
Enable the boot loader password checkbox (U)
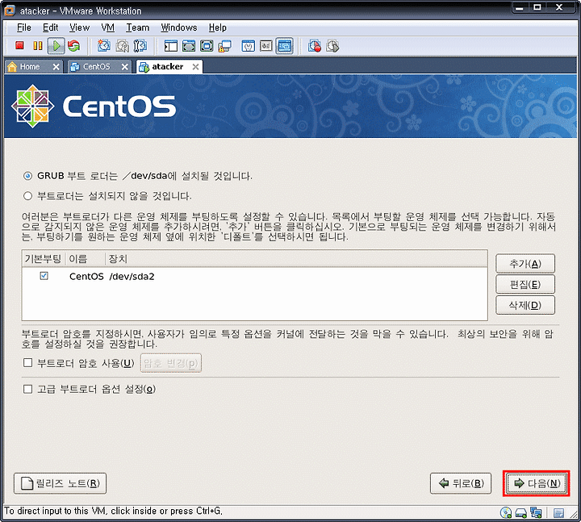tap(27, 363)
